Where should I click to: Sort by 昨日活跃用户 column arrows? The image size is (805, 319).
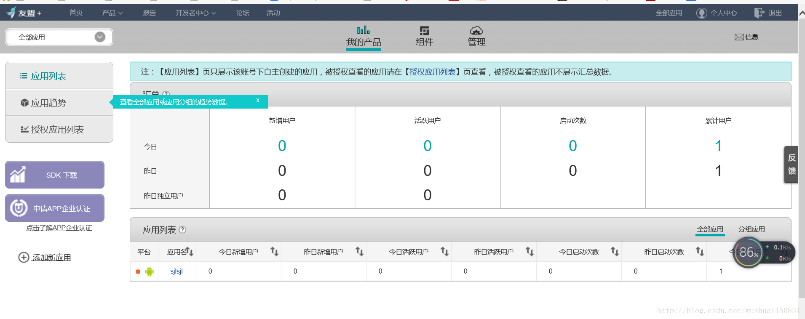tap(530, 252)
